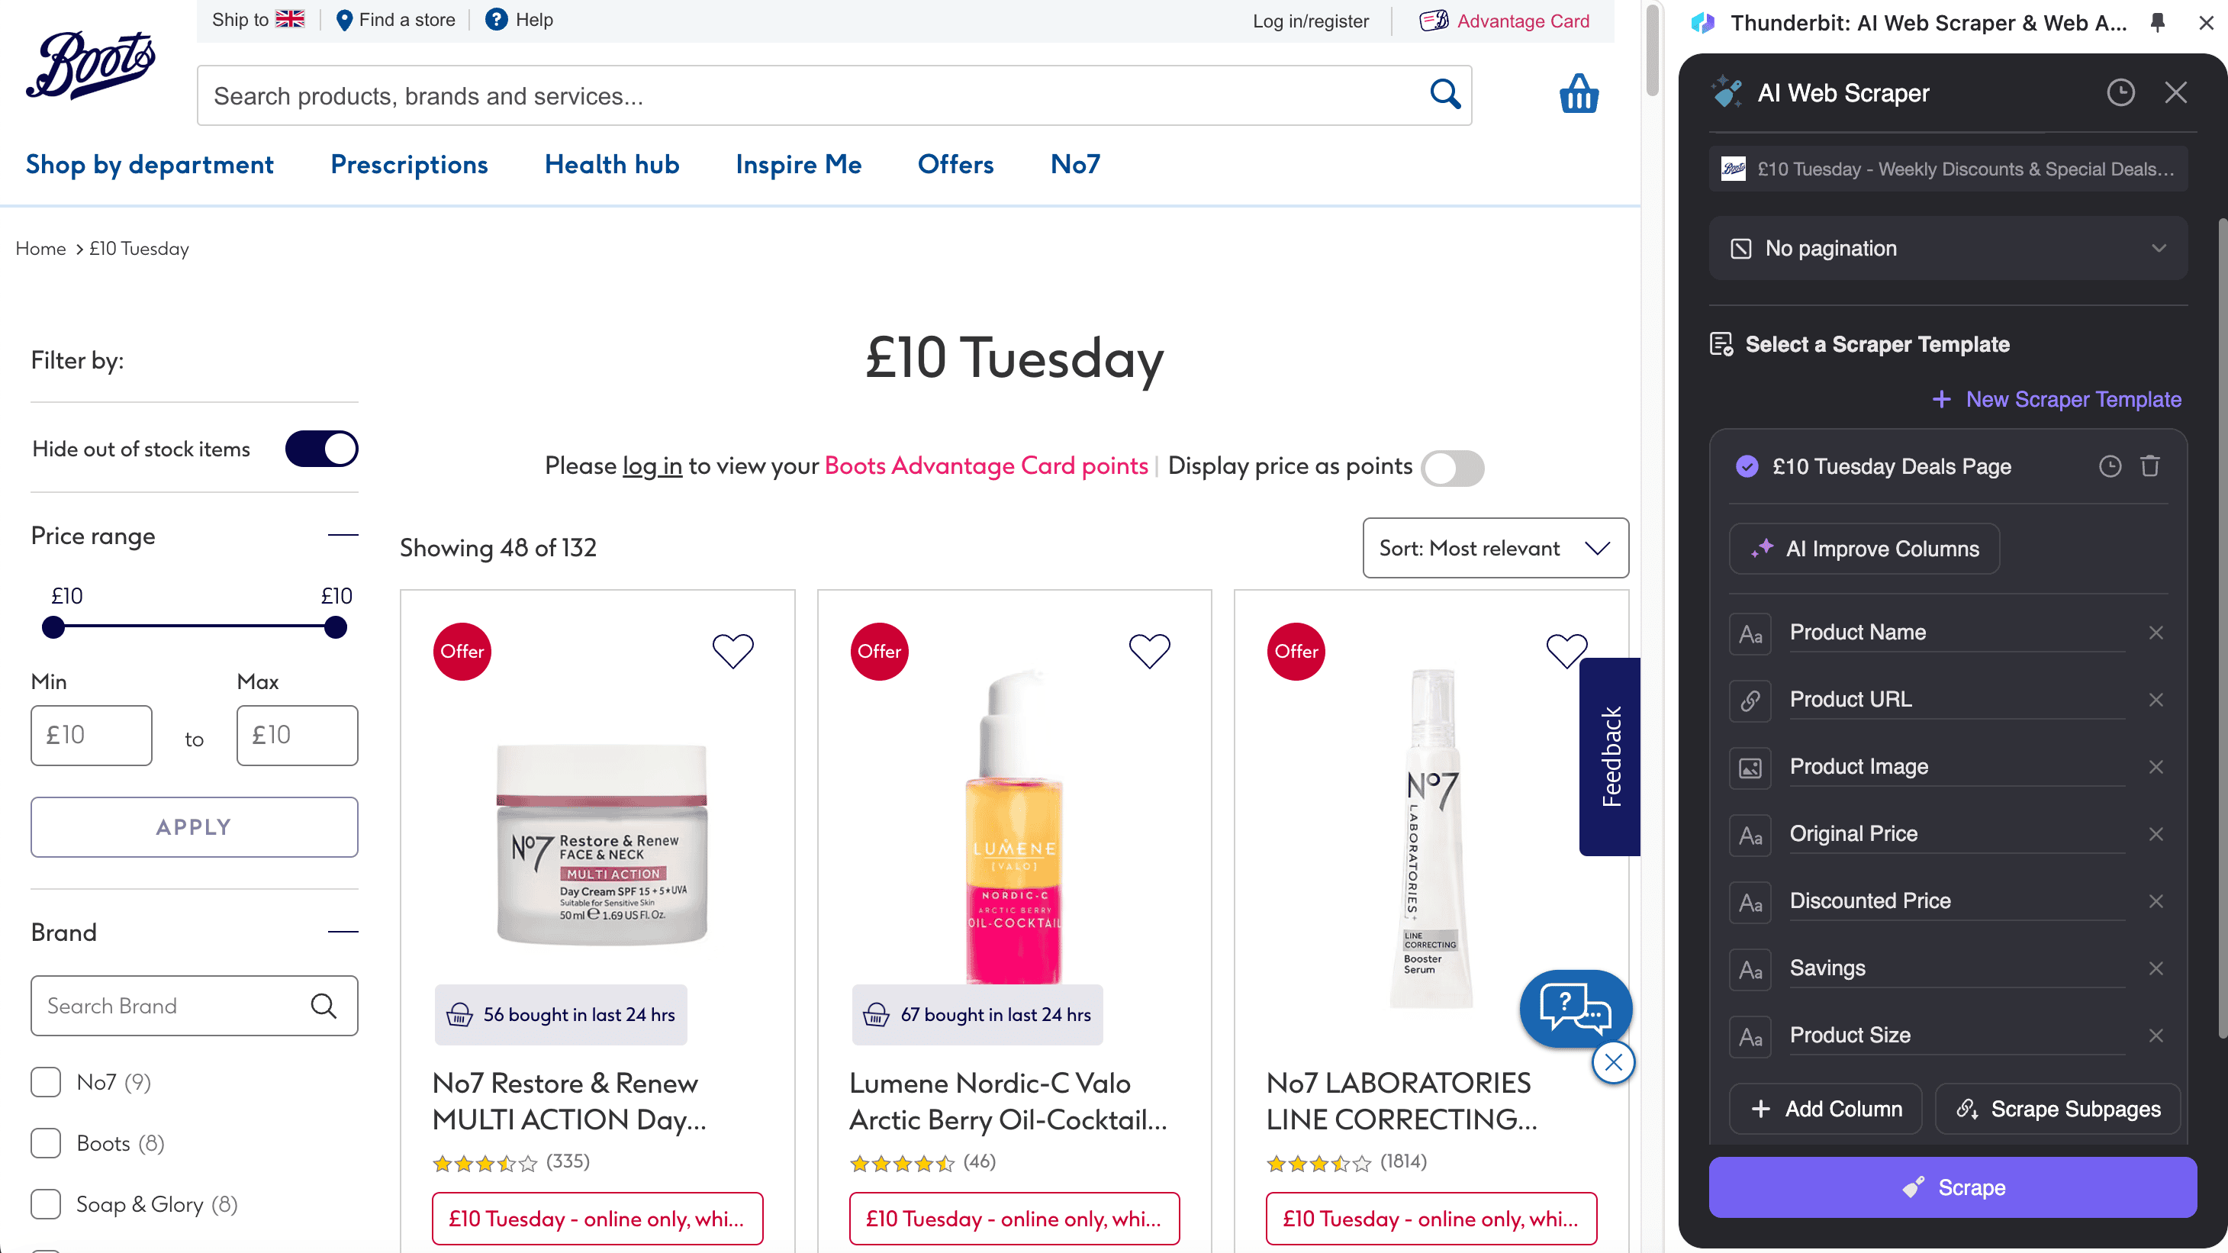This screenshot has width=2228, height=1253.
Task: Enable Display price as points switch
Action: point(1453,468)
